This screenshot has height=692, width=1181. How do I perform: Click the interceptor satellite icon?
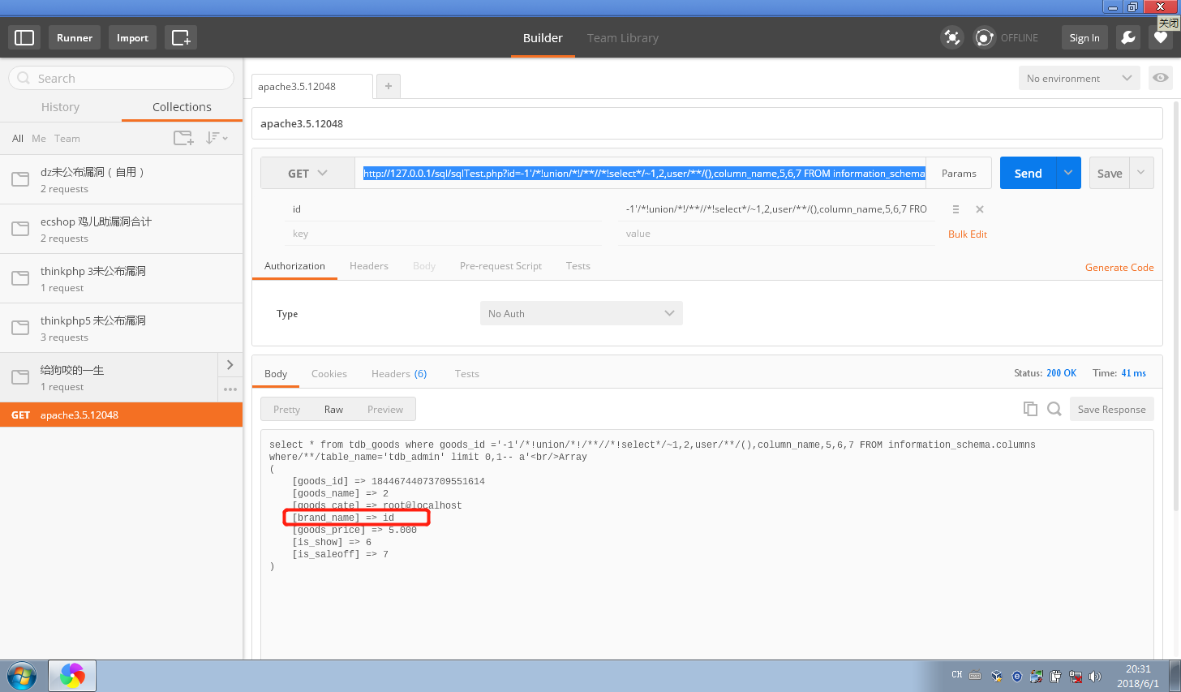tap(952, 37)
